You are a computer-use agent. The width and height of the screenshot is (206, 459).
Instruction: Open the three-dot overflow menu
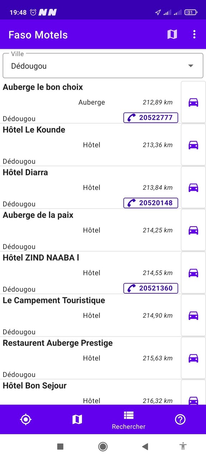(194, 34)
